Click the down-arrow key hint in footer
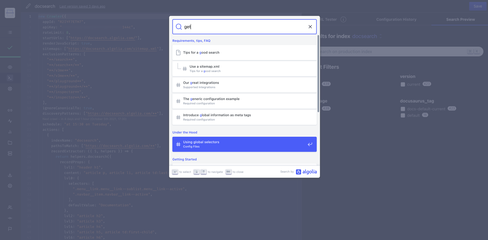The height and width of the screenshot is (240, 488). tap(197, 172)
